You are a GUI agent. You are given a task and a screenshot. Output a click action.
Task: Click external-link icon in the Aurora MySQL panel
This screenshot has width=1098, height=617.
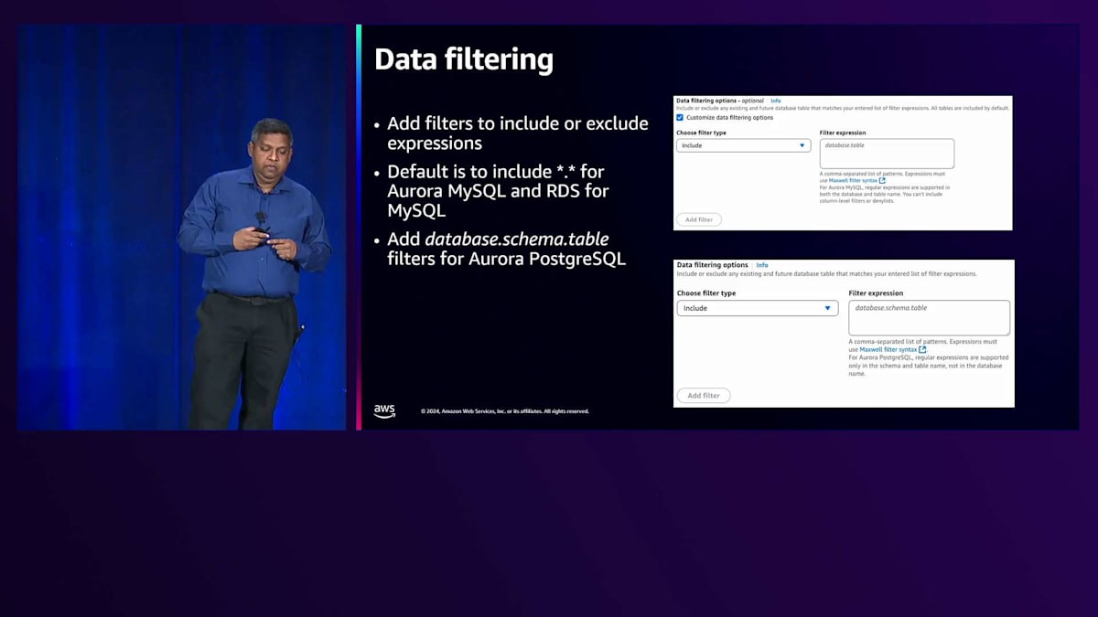(882, 180)
